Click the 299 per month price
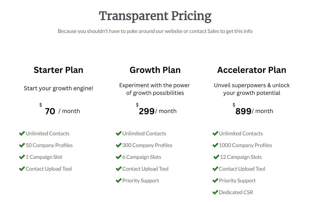Image resolution: width=315 pixels, height=202 pixels. (x=147, y=111)
